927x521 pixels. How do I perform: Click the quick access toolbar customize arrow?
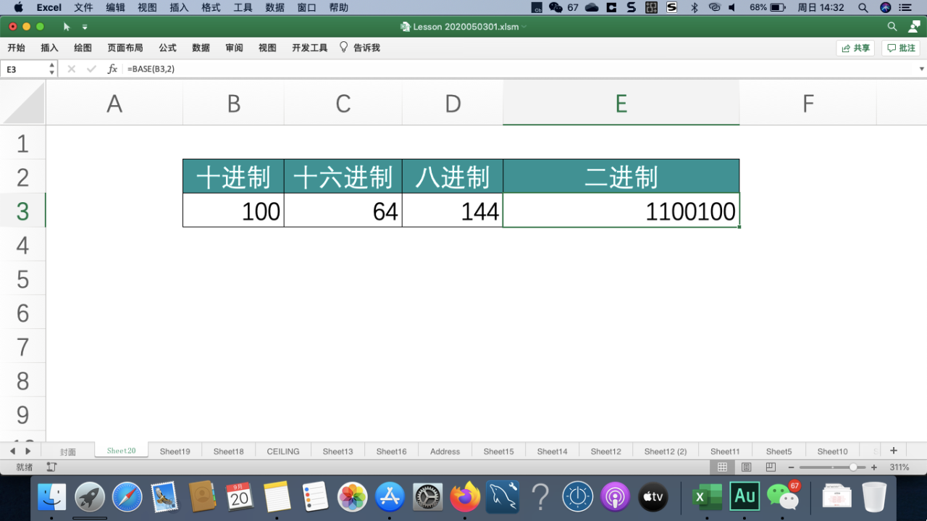coord(85,27)
